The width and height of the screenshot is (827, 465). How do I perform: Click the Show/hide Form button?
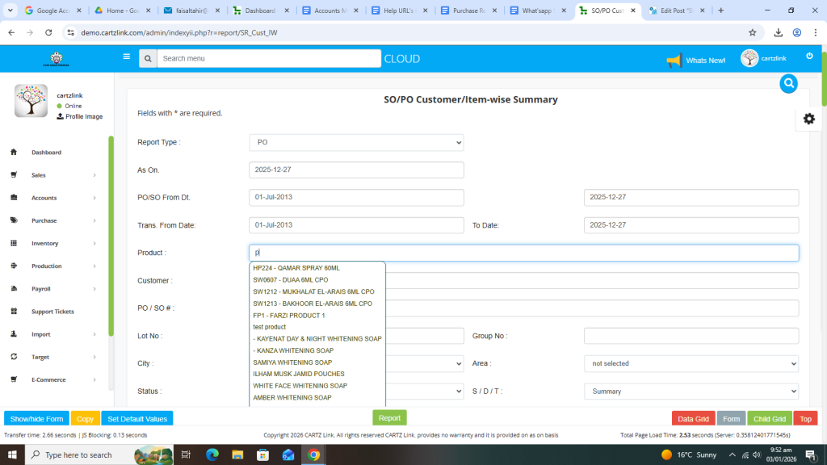pos(36,419)
